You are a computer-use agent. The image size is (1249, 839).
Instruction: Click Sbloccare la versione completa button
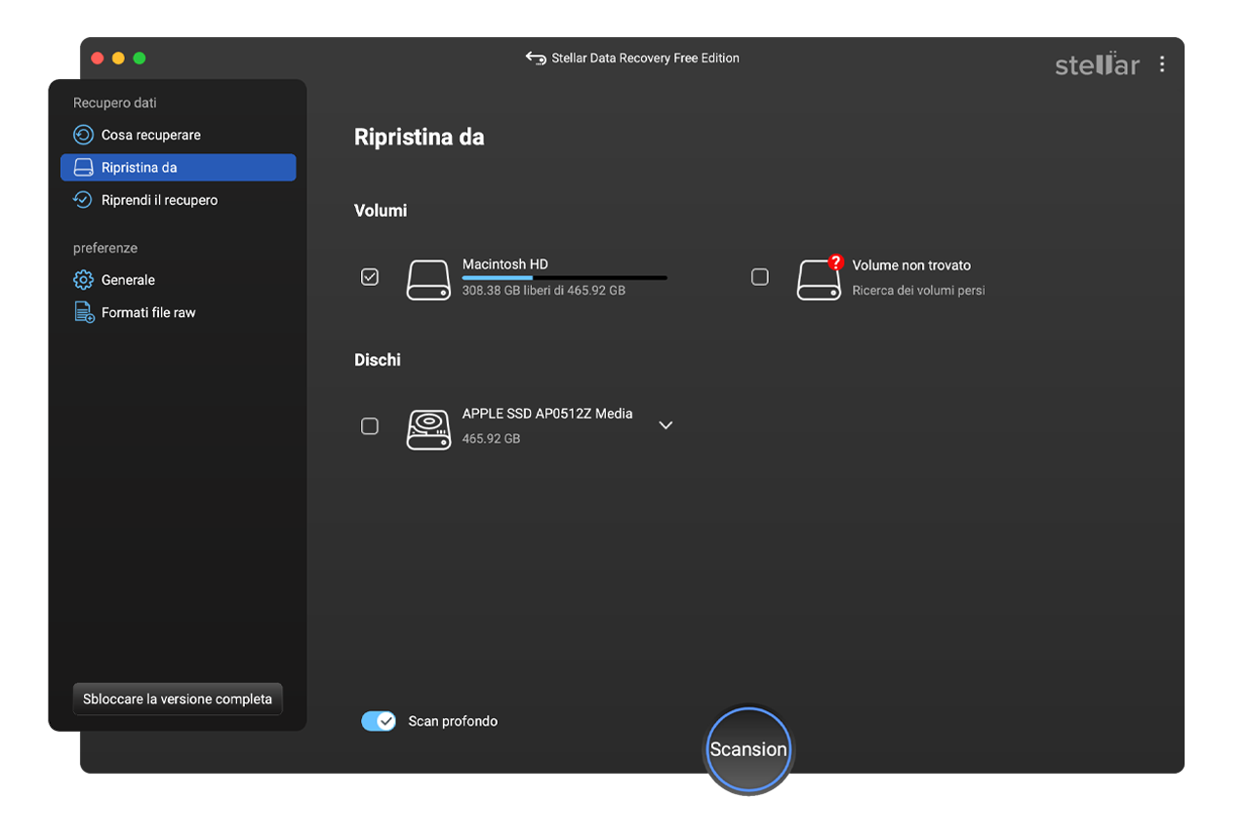coord(178,699)
